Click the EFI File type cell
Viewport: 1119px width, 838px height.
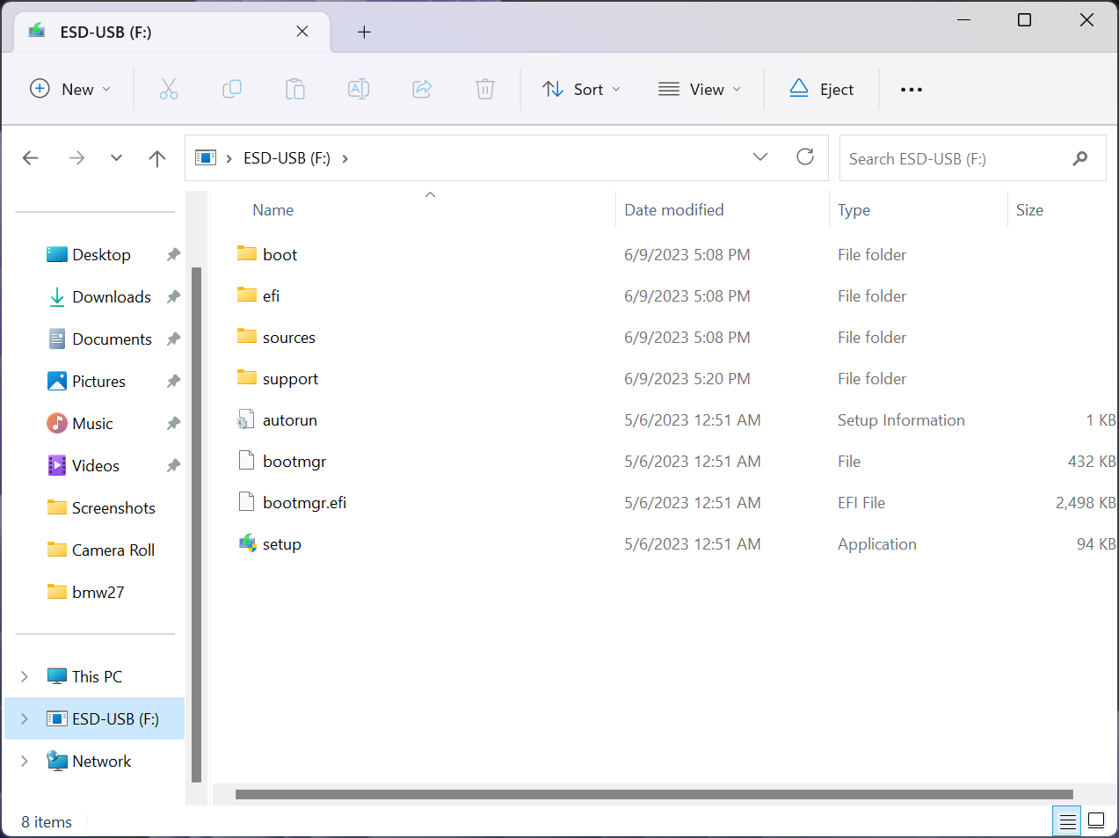coord(861,503)
